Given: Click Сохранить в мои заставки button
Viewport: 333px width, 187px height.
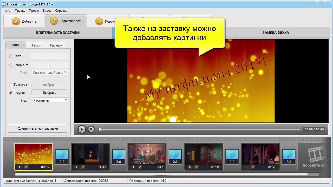Looking at the screenshot, I should click(38, 129).
